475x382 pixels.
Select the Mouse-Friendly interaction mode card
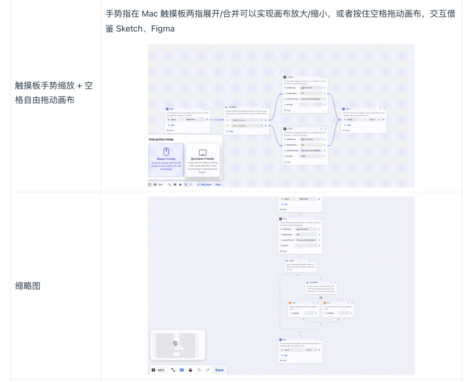point(166,160)
